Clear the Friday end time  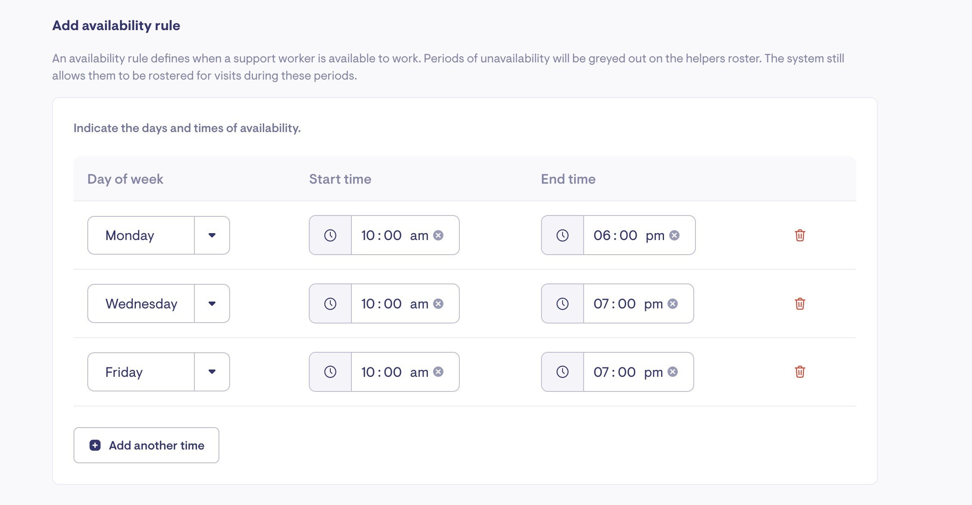673,372
